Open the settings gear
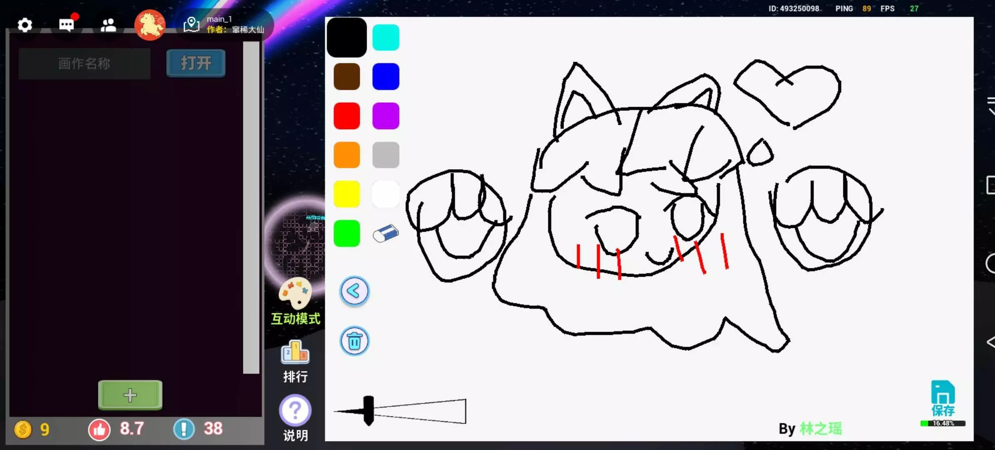The image size is (995, 450). coord(25,25)
